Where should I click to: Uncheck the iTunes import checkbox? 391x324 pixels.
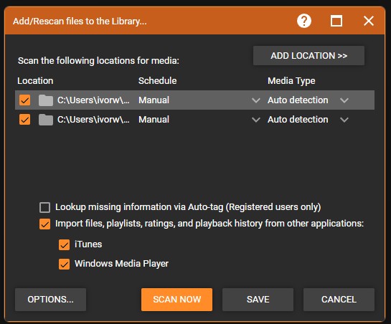coord(64,244)
